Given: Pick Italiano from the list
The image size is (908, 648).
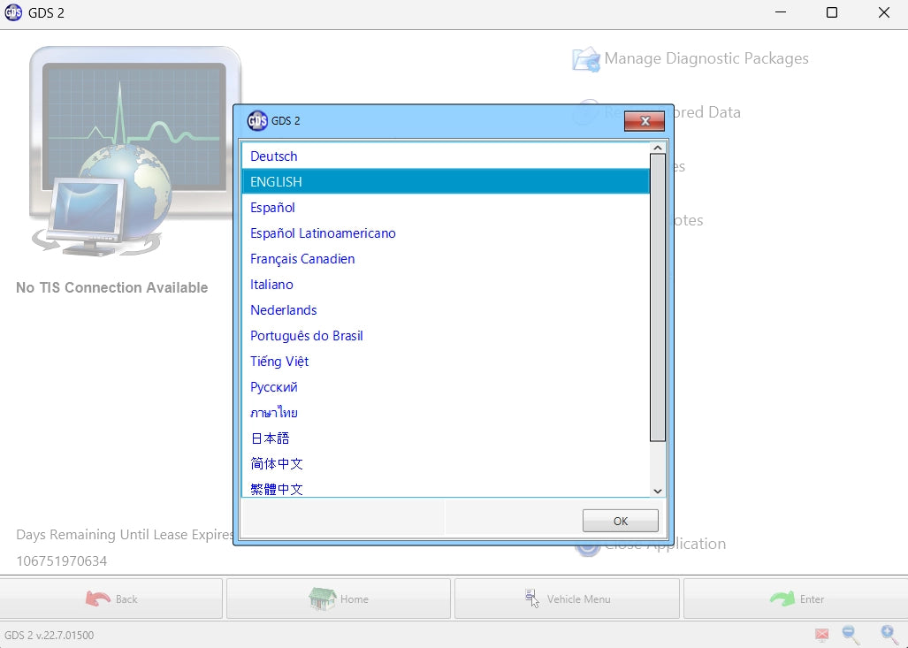Looking at the screenshot, I should point(446,285).
